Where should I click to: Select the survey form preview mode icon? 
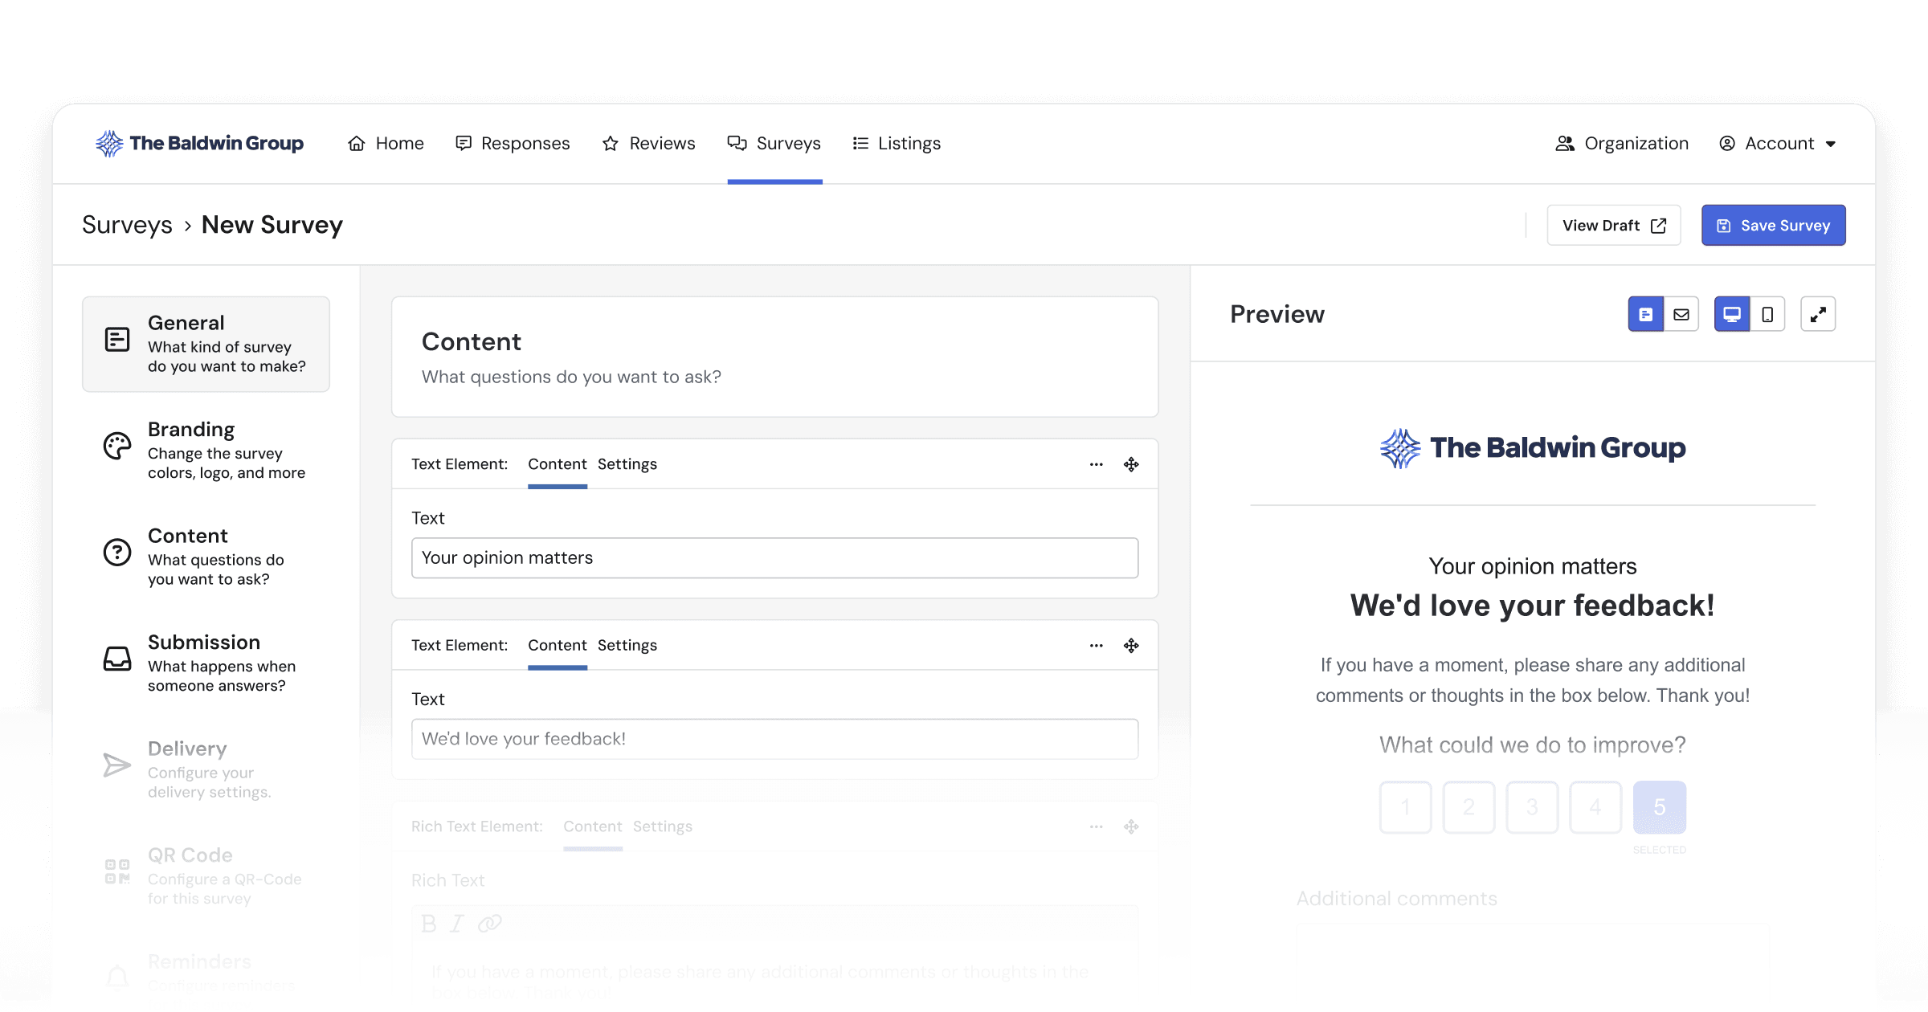[1646, 314]
